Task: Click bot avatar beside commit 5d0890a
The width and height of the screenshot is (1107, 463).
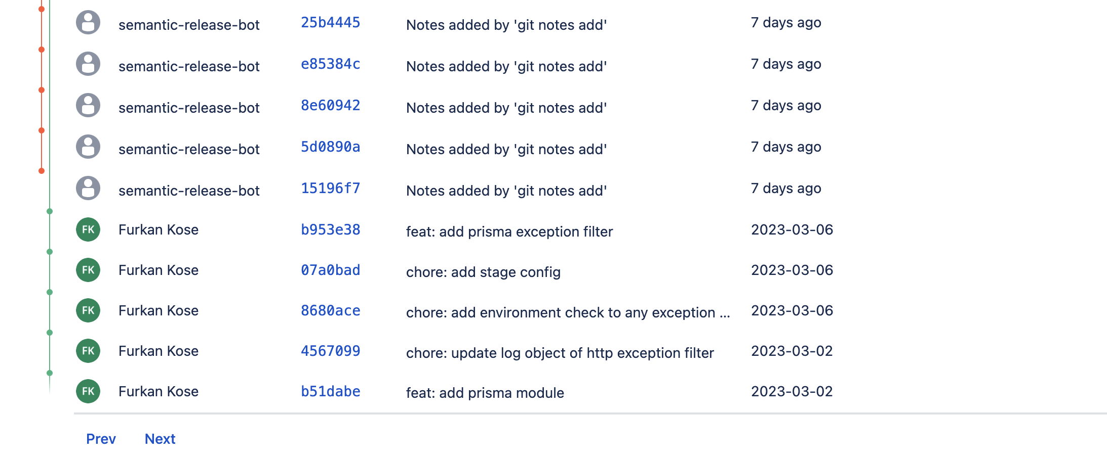Action: (x=88, y=147)
